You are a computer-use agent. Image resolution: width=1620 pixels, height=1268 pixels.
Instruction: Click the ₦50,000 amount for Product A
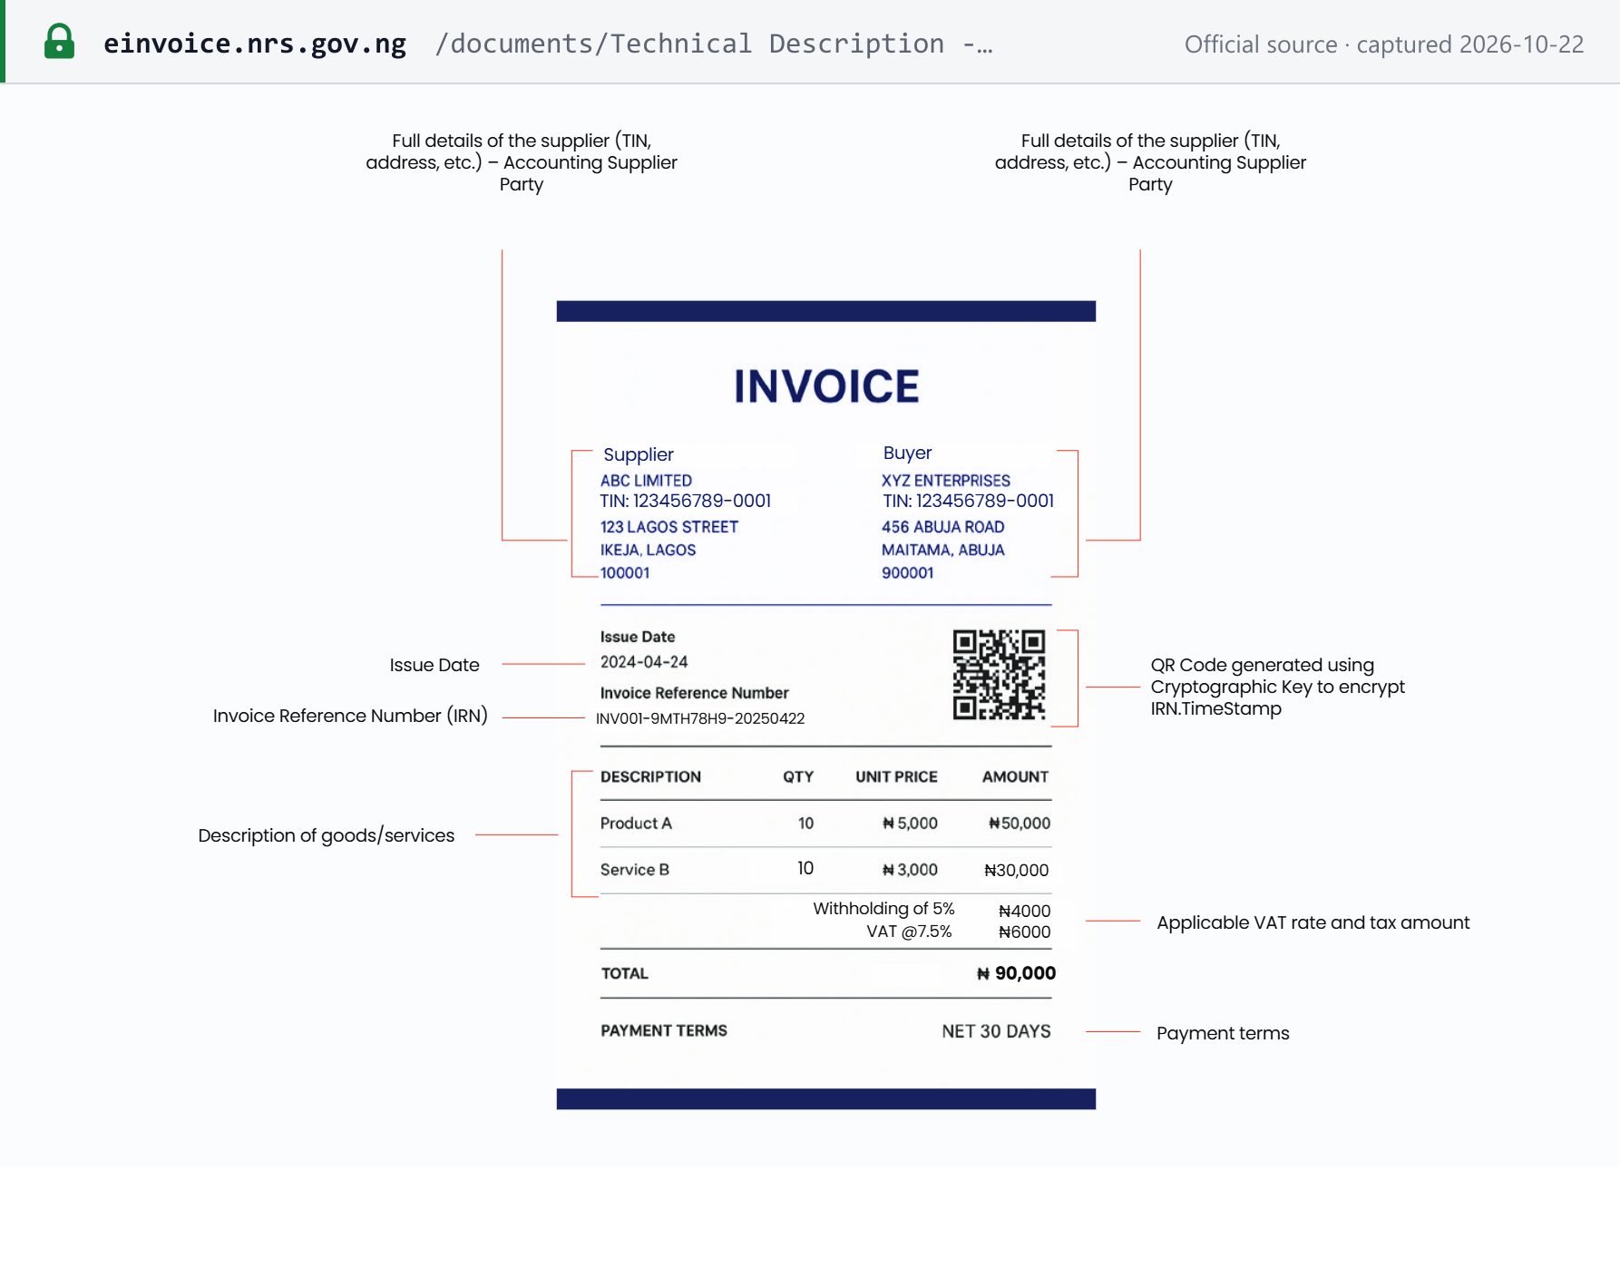1020,824
